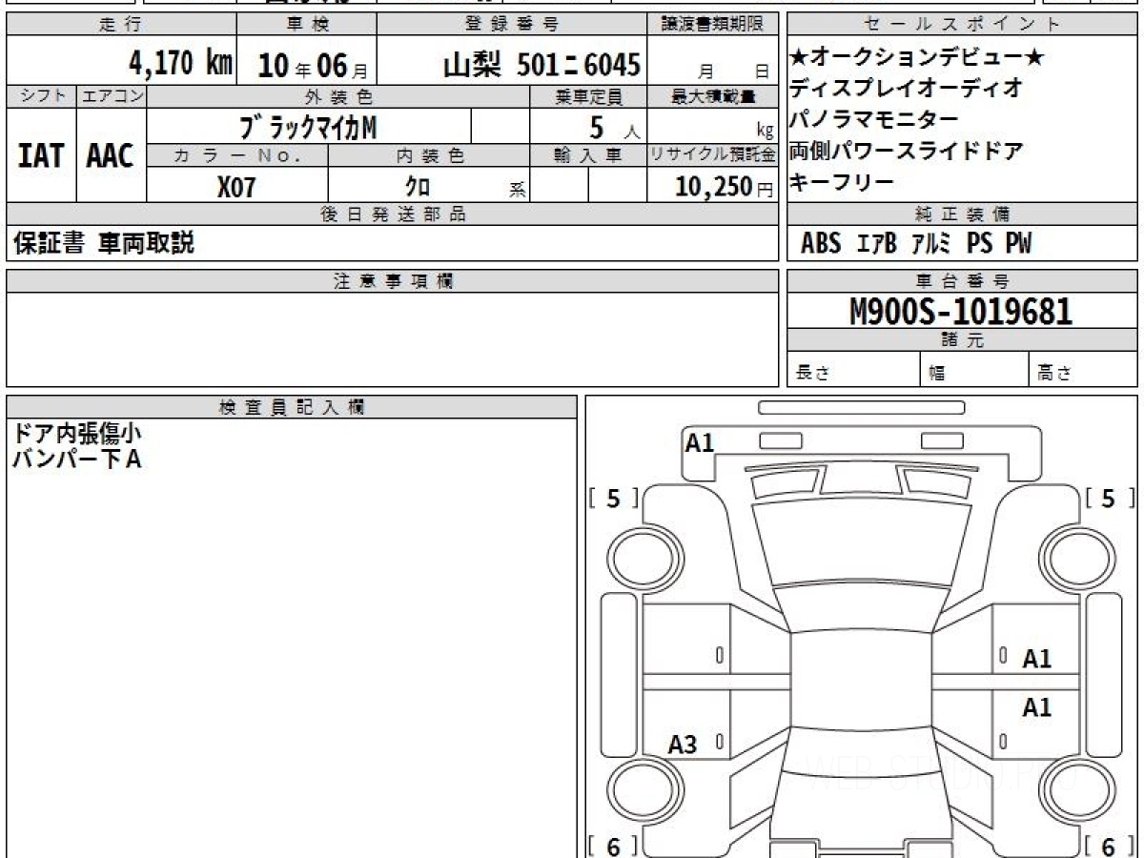Click the A3 mark on the left rear door
This screenshot has height=858, width=1144.
coord(682,745)
